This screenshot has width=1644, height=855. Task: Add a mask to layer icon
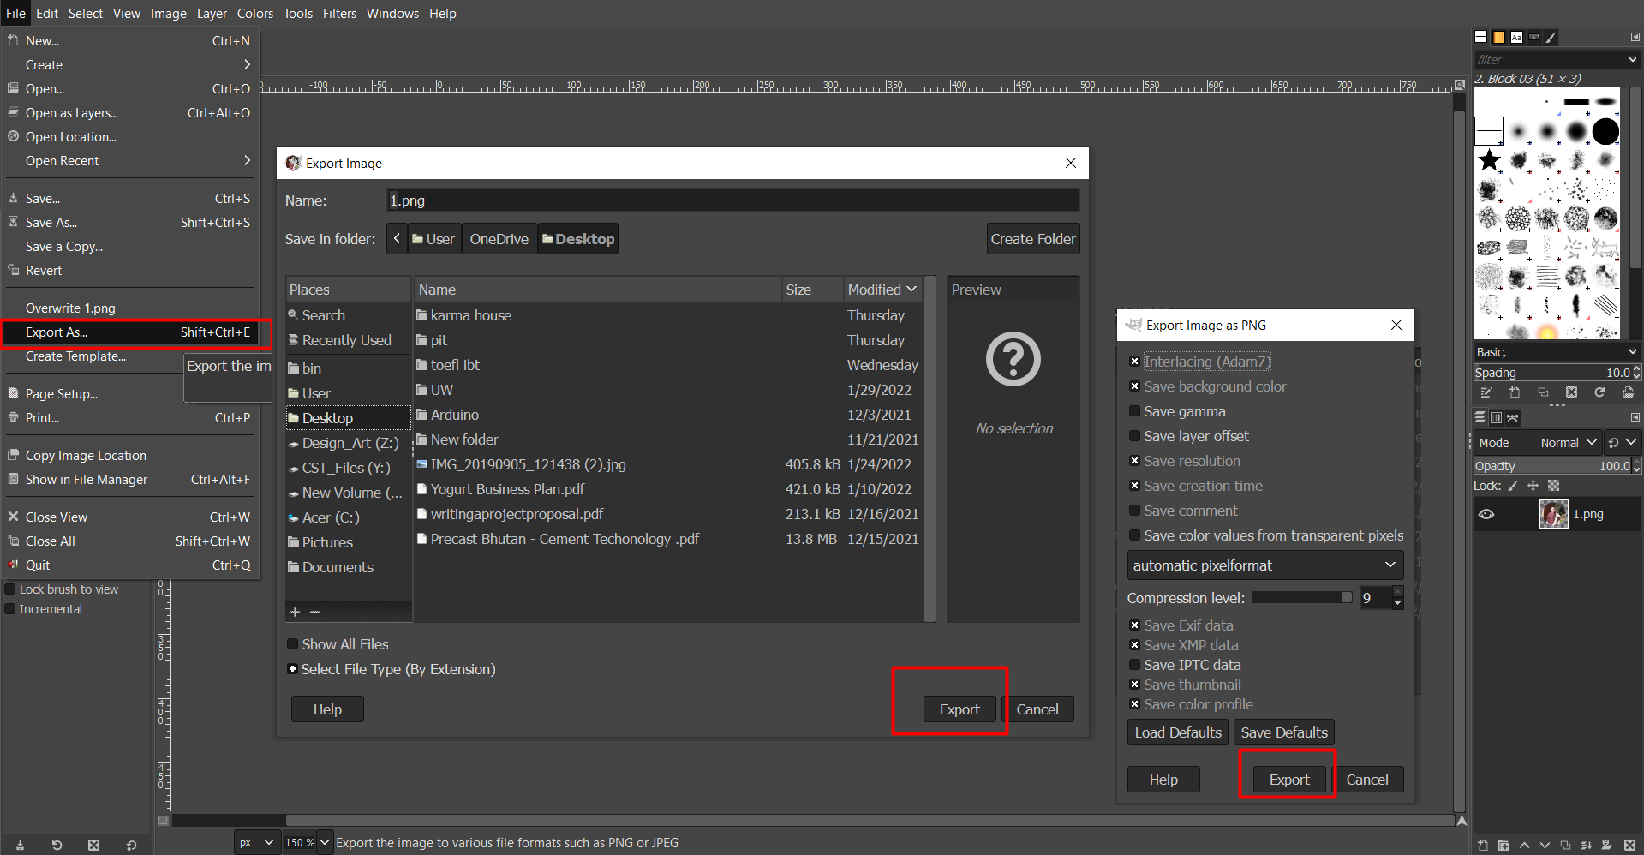tap(1606, 845)
